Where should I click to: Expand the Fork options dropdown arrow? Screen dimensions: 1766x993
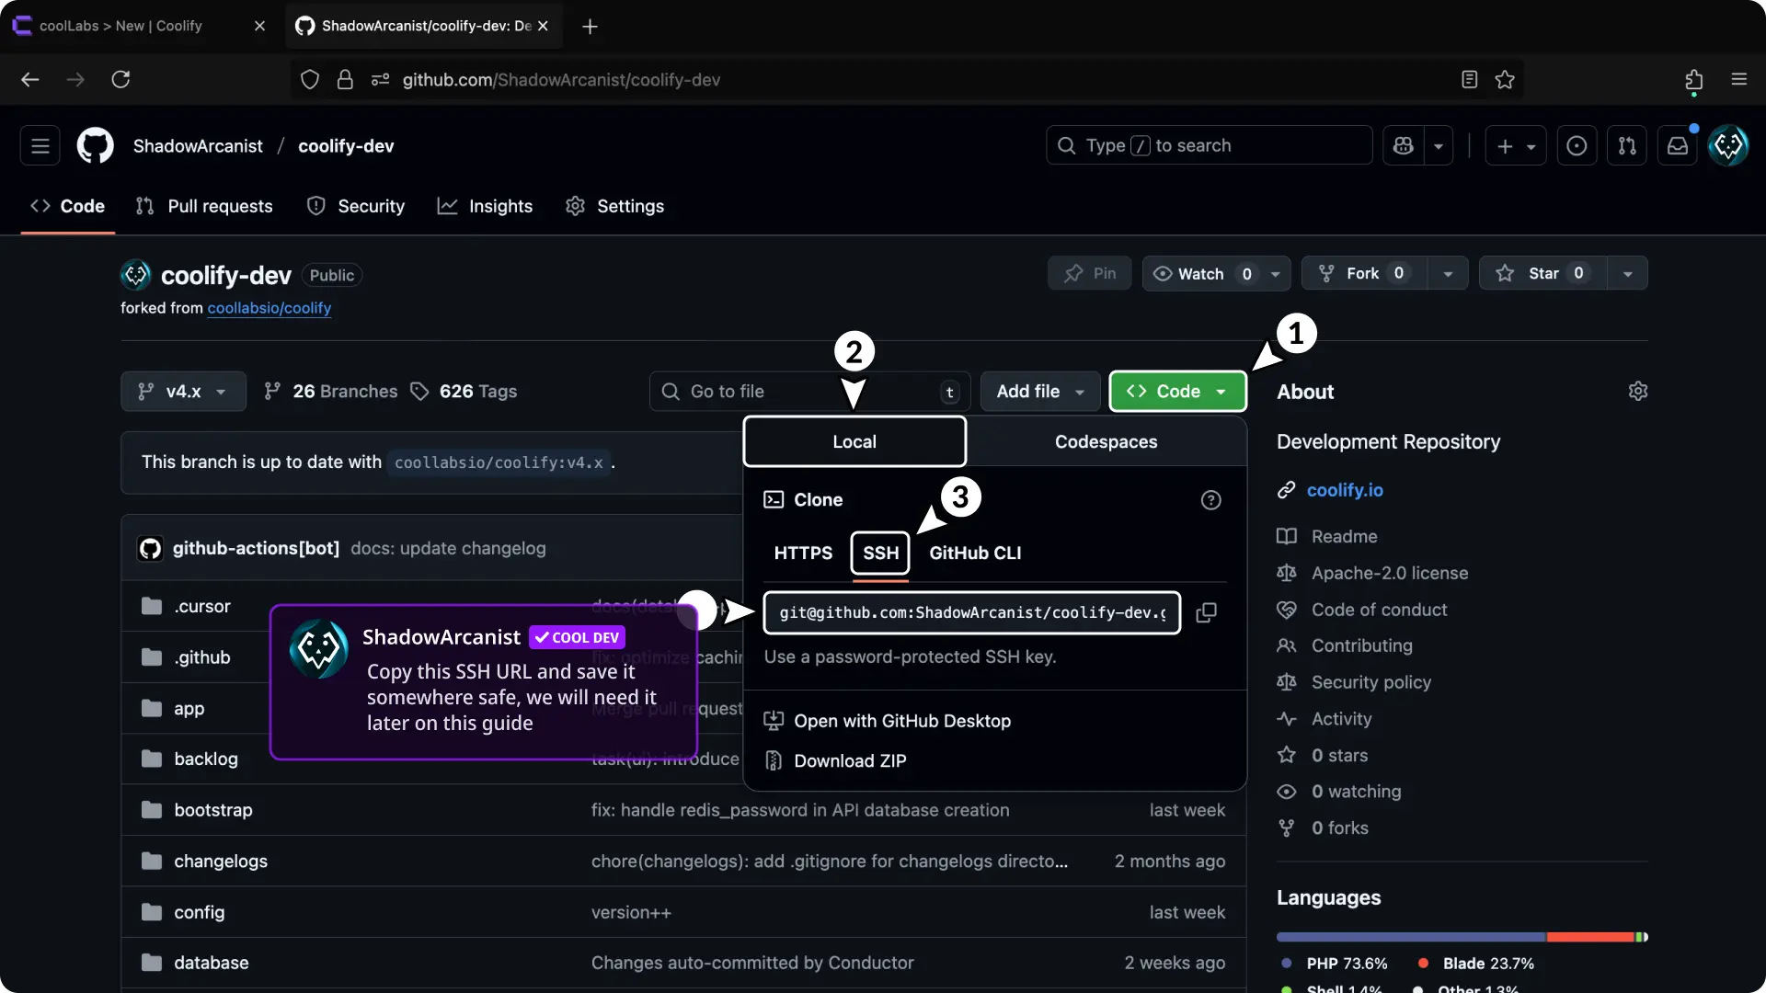tap(1448, 274)
